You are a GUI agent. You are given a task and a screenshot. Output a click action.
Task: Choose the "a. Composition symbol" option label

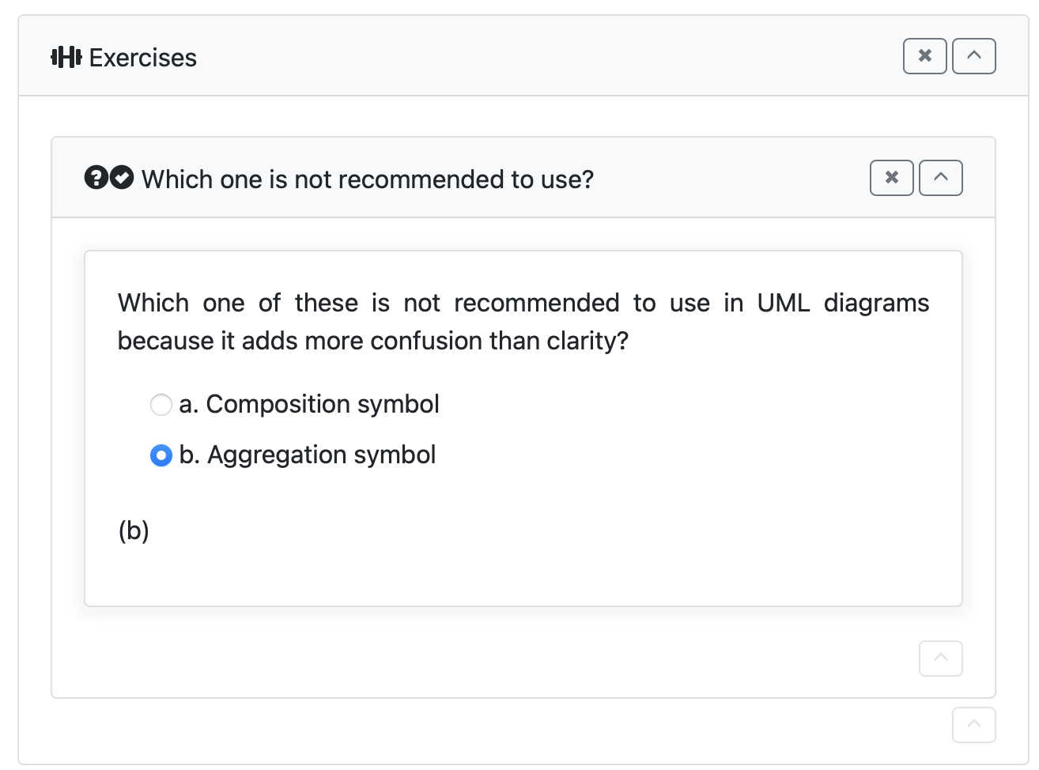(x=308, y=404)
